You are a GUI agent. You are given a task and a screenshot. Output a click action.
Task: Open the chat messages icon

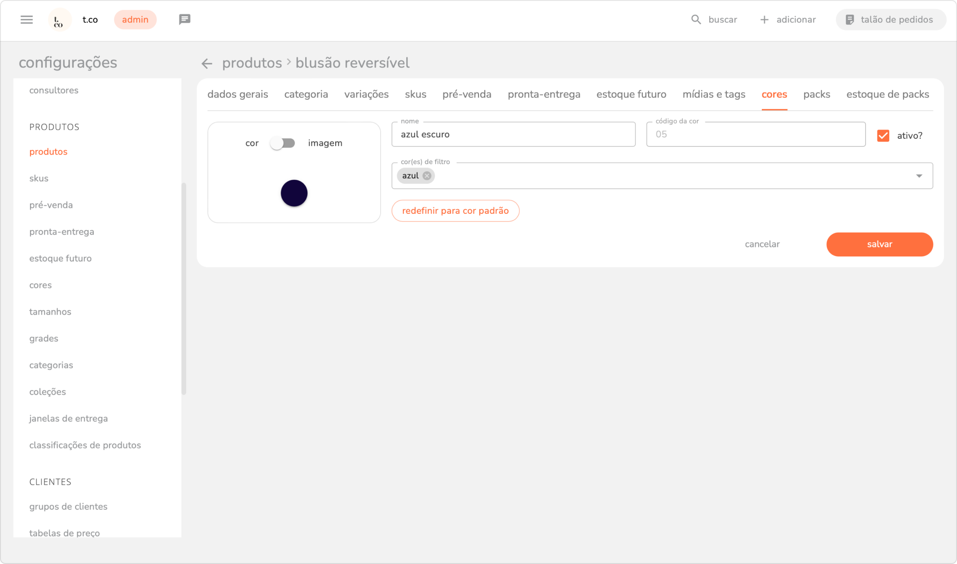[184, 20]
